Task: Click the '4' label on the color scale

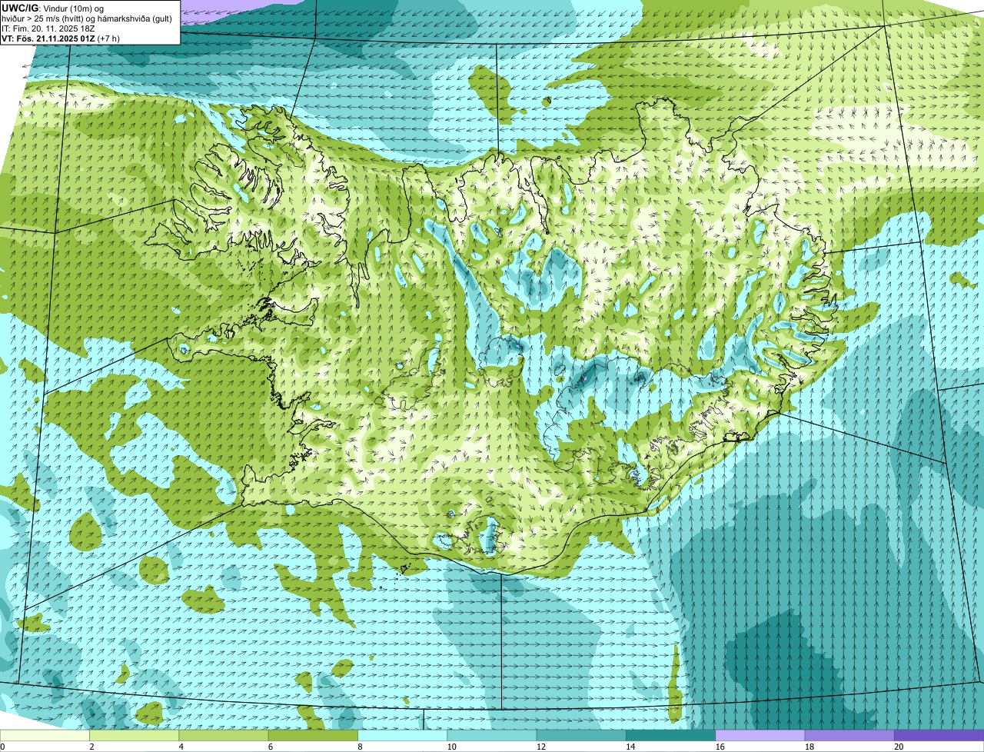Action: tap(181, 747)
